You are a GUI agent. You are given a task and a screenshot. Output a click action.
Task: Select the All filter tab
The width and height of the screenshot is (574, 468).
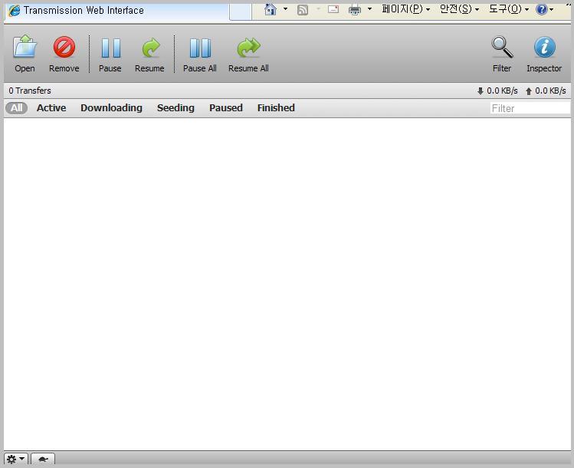coord(16,107)
